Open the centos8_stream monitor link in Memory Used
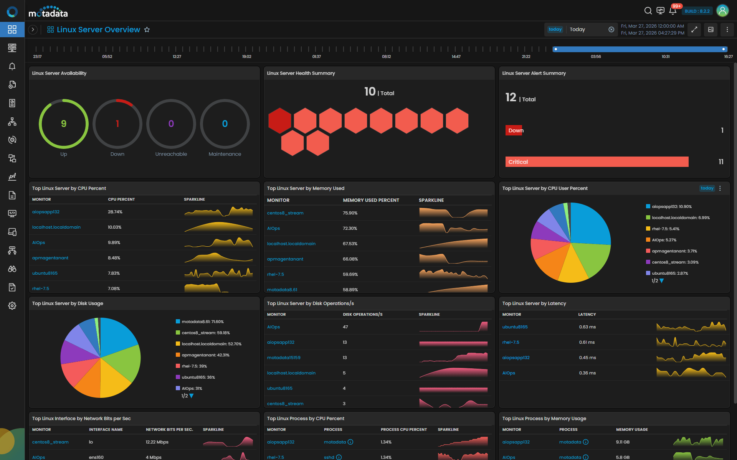This screenshot has width=737, height=460. (285, 213)
